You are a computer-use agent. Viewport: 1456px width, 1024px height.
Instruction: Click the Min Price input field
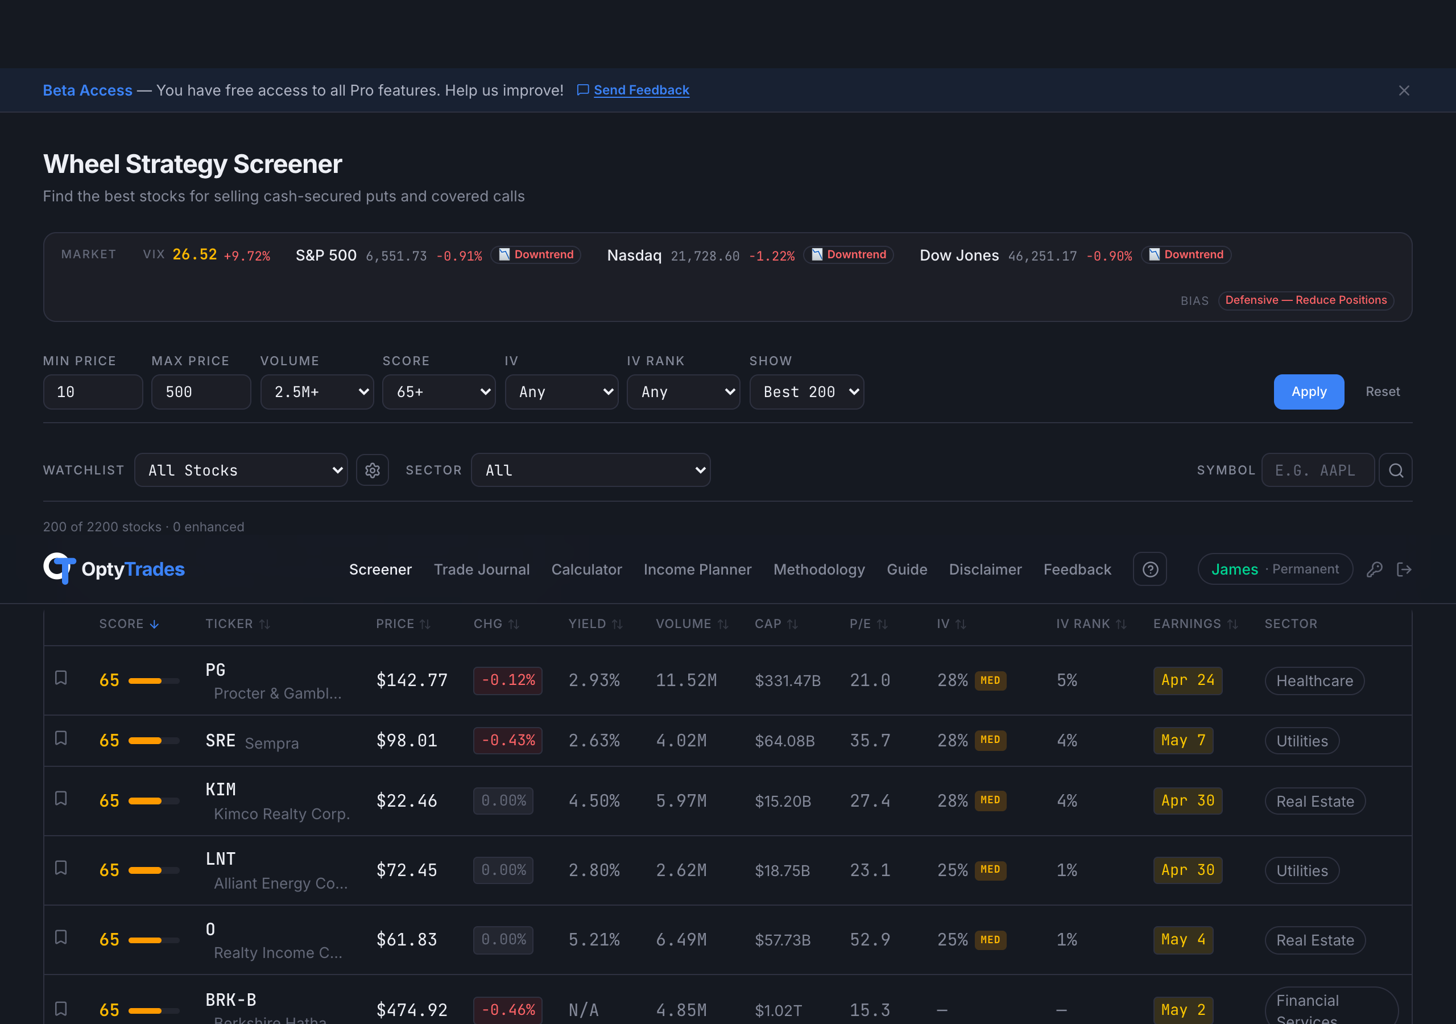click(93, 391)
